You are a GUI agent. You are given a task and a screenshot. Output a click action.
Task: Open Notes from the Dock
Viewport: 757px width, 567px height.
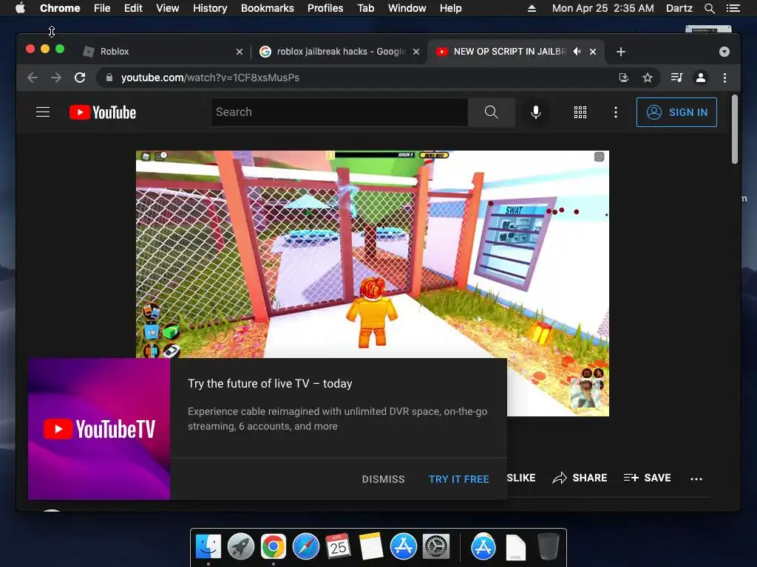[371, 547]
